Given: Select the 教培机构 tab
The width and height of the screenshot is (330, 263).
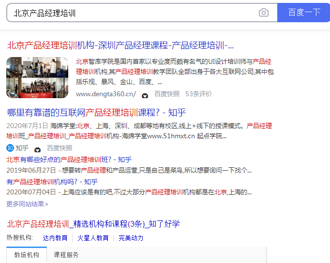Looking at the screenshot, I should click(27, 255).
